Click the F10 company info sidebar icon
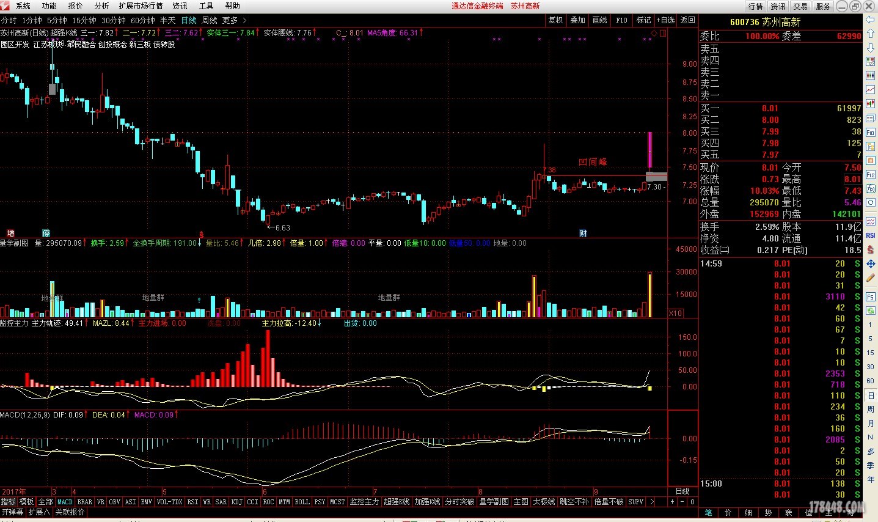This screenshot has height=522, width=878. point(871,132)
